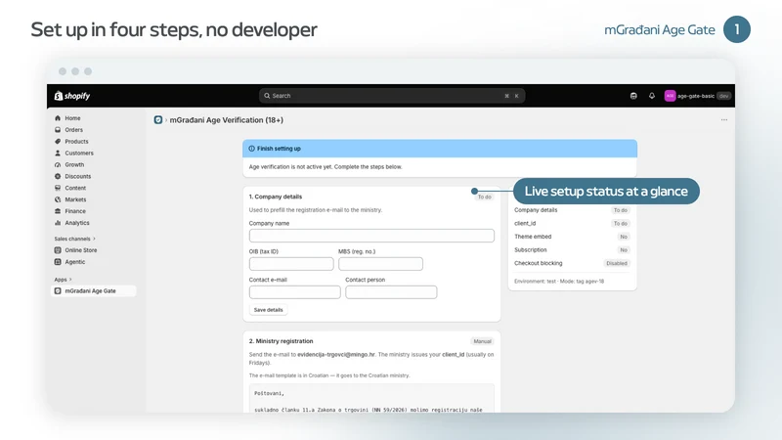Viewport: 782px width, 440px height.
Task: Click the Save details button
Action: pyautogui.click(x=268, y=310)
